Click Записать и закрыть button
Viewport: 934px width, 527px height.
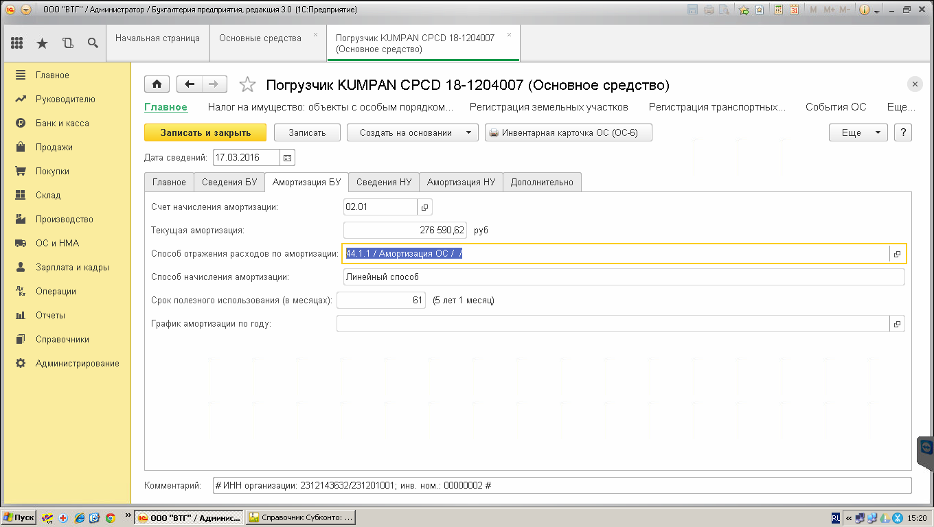click(x=205, y=132)
